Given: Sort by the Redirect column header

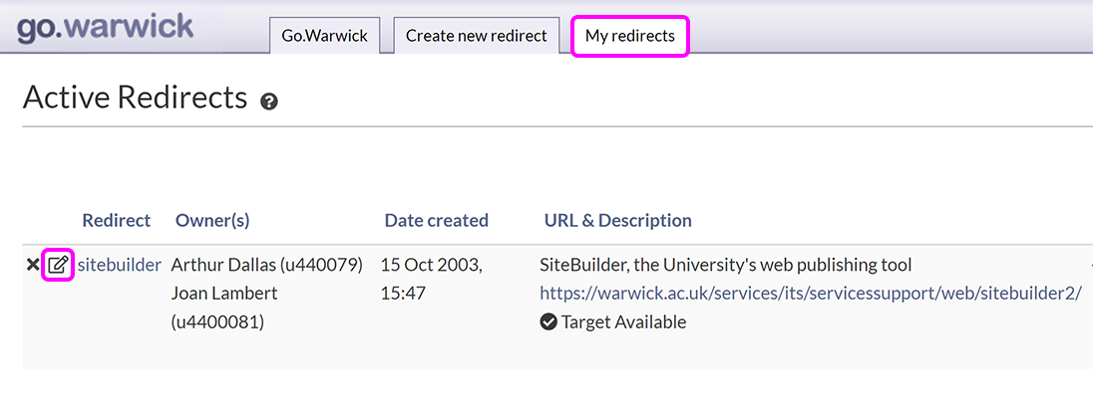Looking at the screenshot, I should (116, 220).
